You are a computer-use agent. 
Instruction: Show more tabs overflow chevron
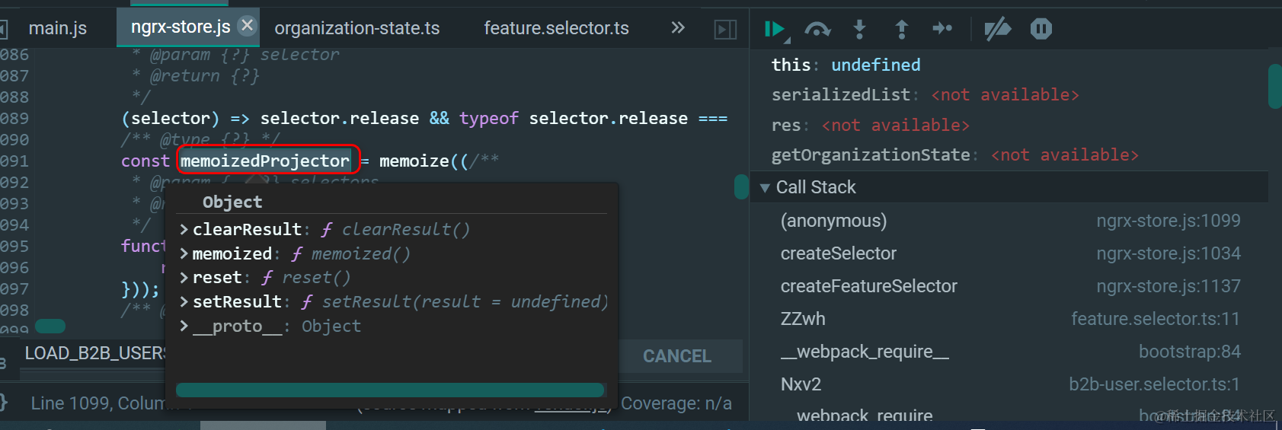pyautogui.click(x=677, y=28)
